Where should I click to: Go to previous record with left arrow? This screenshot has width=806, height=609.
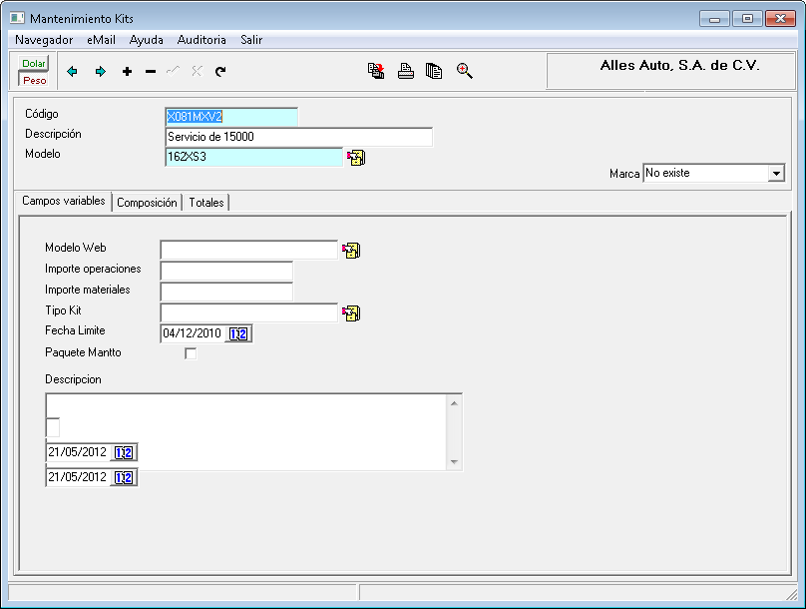coord(72,72)
